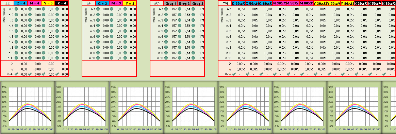Select Grey 2 value 2,54 in row n. 1
Viewport: 396px width, 134px height.
point(187,9)
